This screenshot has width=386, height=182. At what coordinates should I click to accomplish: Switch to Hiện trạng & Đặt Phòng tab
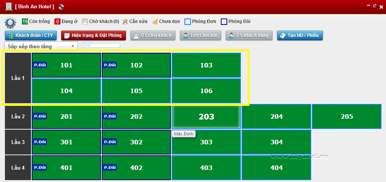[x=93, y=35]
